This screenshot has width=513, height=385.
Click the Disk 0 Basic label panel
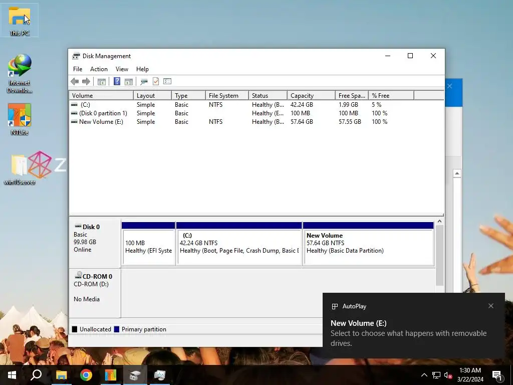click(x=95, y=244)
